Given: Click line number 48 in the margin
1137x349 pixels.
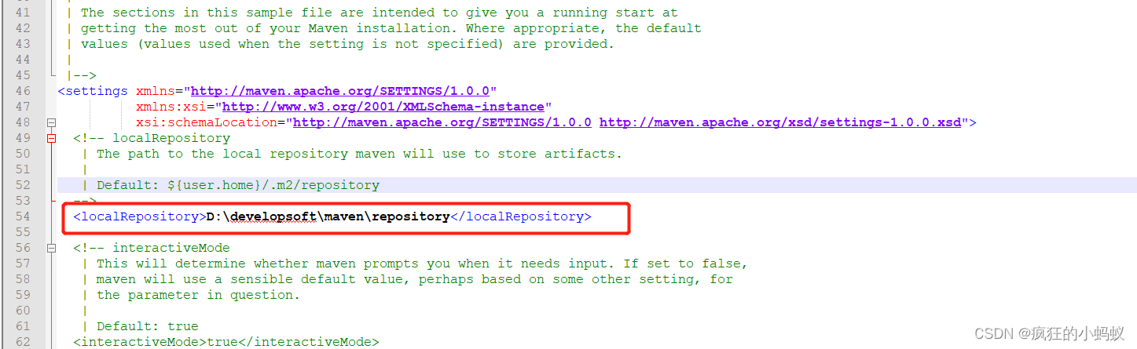Looking at the screenshot, I should click(x=22, y=122).
